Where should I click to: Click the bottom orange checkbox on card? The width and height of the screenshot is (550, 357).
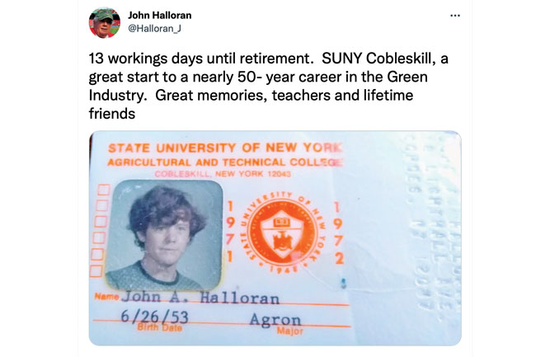tap(96, 270)
